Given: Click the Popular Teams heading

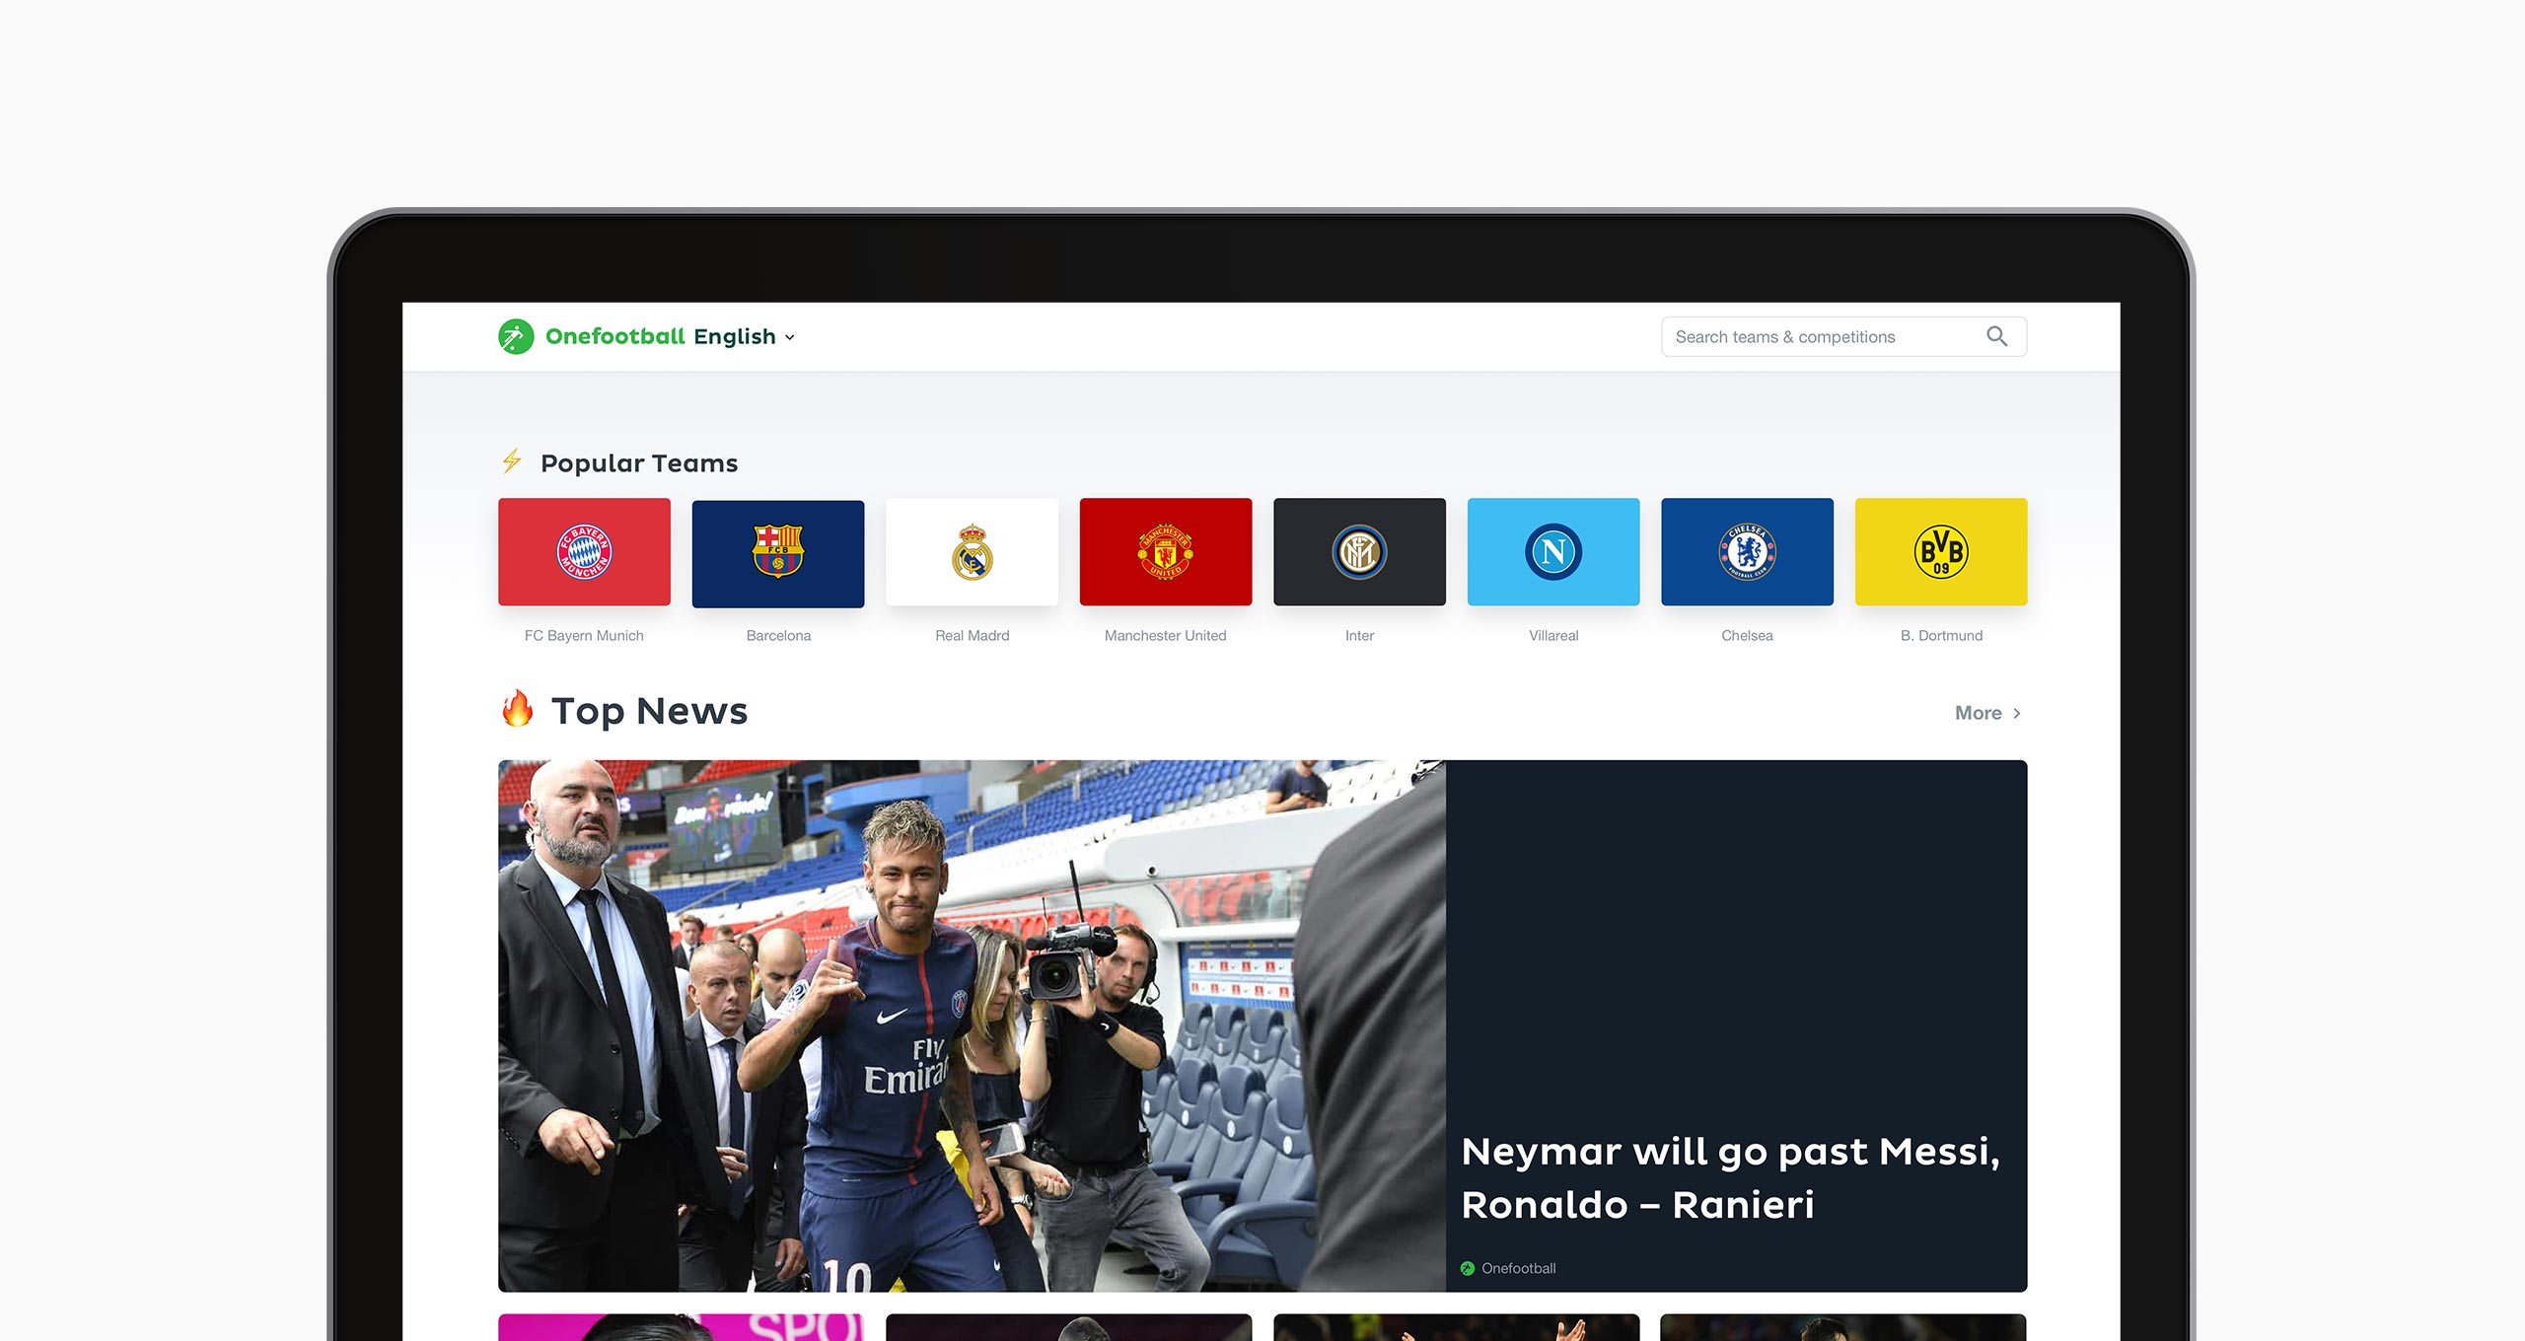Looking at the screenshot, I should tap(639, 462).
